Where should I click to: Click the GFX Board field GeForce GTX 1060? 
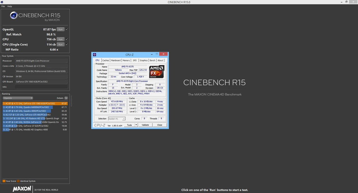point(41,82)
